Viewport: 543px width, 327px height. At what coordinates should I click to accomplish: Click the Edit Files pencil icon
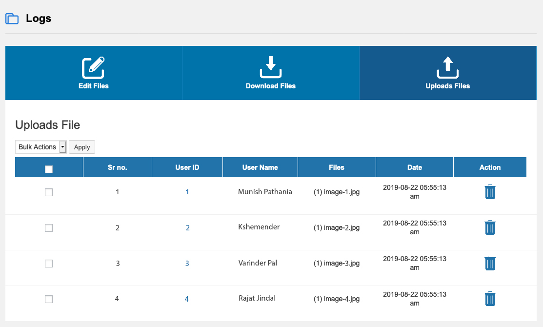(93, 68)
